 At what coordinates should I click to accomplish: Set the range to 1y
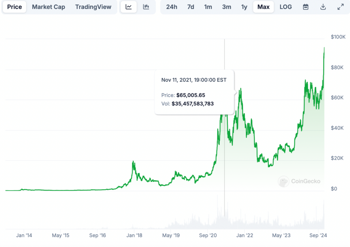click(244, 7)
